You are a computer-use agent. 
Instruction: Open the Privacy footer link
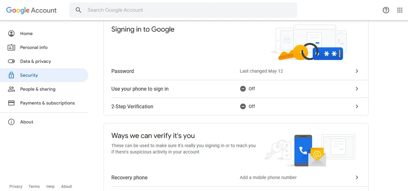point(16,187)
